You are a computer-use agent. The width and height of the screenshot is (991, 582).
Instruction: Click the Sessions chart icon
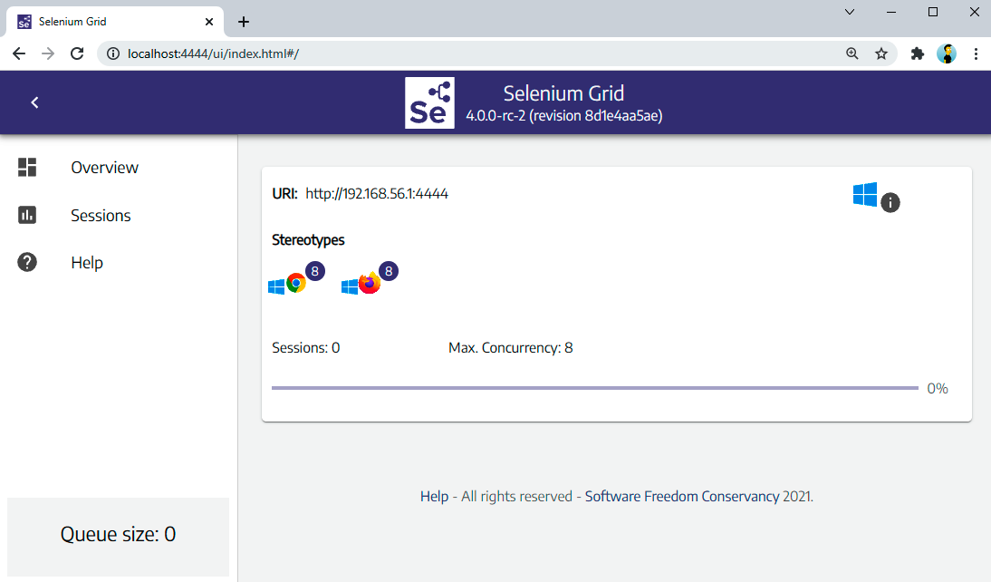27,215
